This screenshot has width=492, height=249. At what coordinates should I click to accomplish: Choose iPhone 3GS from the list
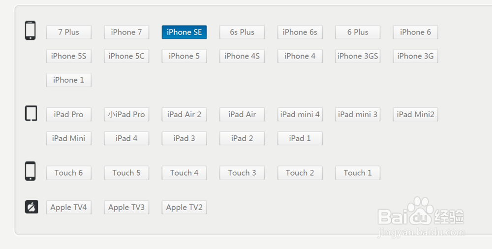point(358,56)
